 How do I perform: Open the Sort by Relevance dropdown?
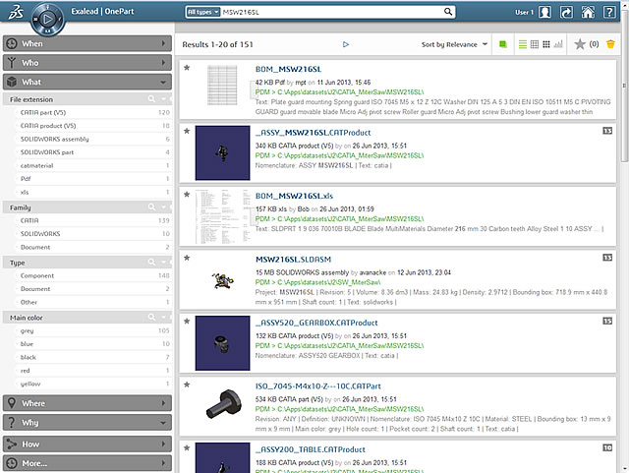454,44
